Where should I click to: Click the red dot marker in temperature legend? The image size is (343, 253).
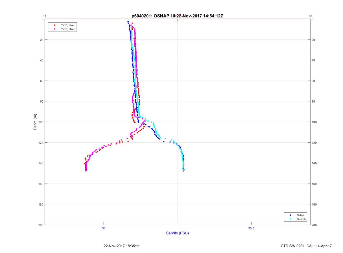click(x=55, y=25)
